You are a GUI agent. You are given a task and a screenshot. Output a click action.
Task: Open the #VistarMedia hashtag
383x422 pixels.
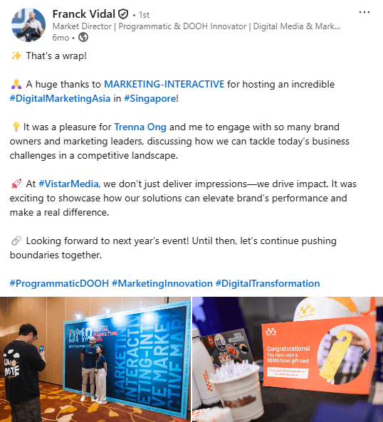(68, 184)
